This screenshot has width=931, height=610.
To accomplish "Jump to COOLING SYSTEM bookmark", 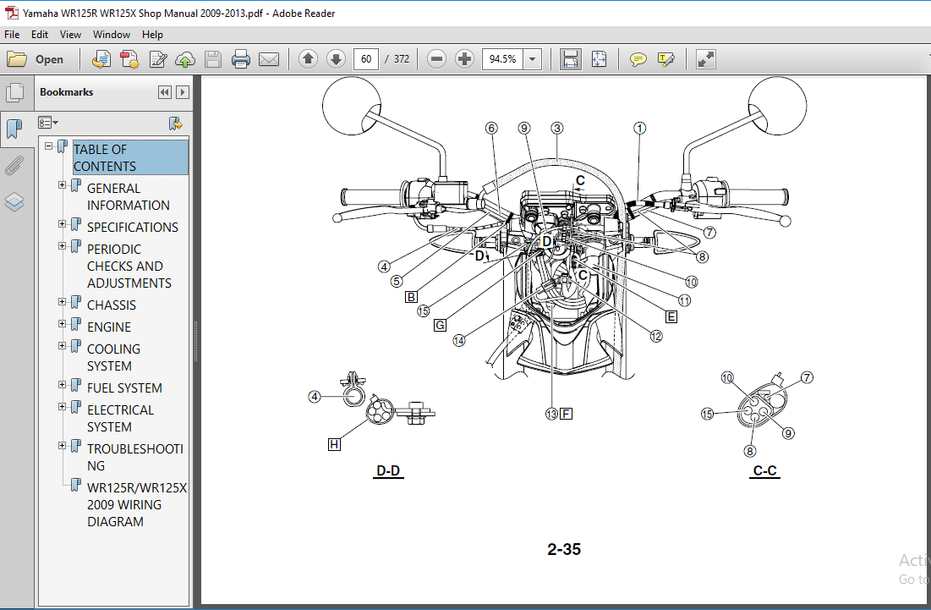I will 113,357.
